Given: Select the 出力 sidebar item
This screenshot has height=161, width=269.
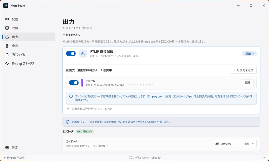Looking at the screenshot, I should click(29, 37).
